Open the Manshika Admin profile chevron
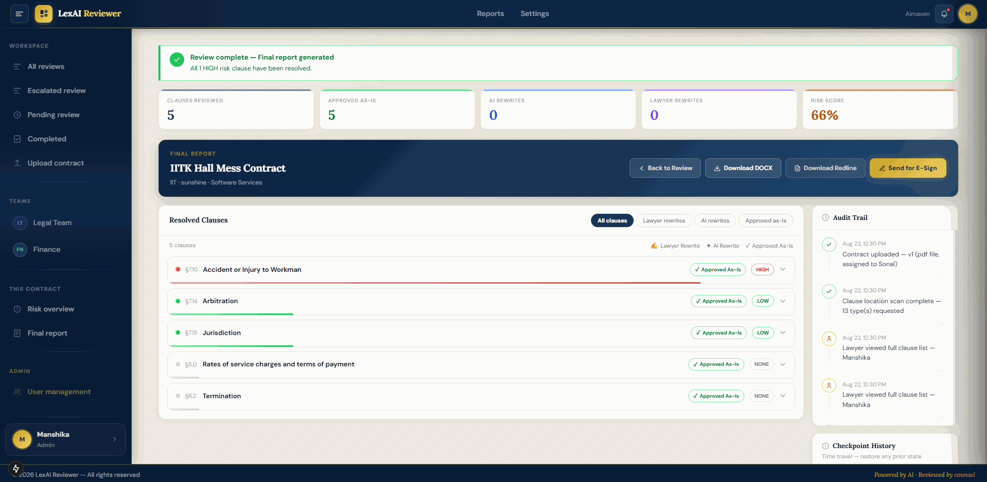The image size is (987, 482). (x=115, y=439)
